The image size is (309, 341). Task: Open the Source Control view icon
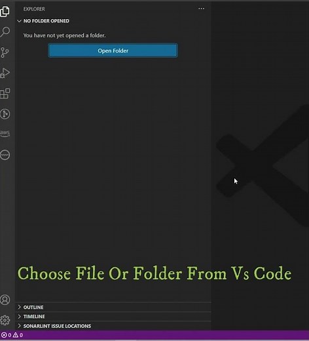(5, 52)
